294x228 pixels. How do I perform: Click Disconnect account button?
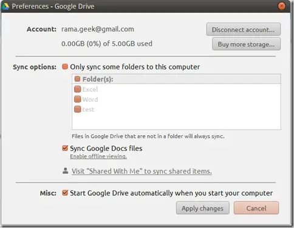[x=244, y=30]
